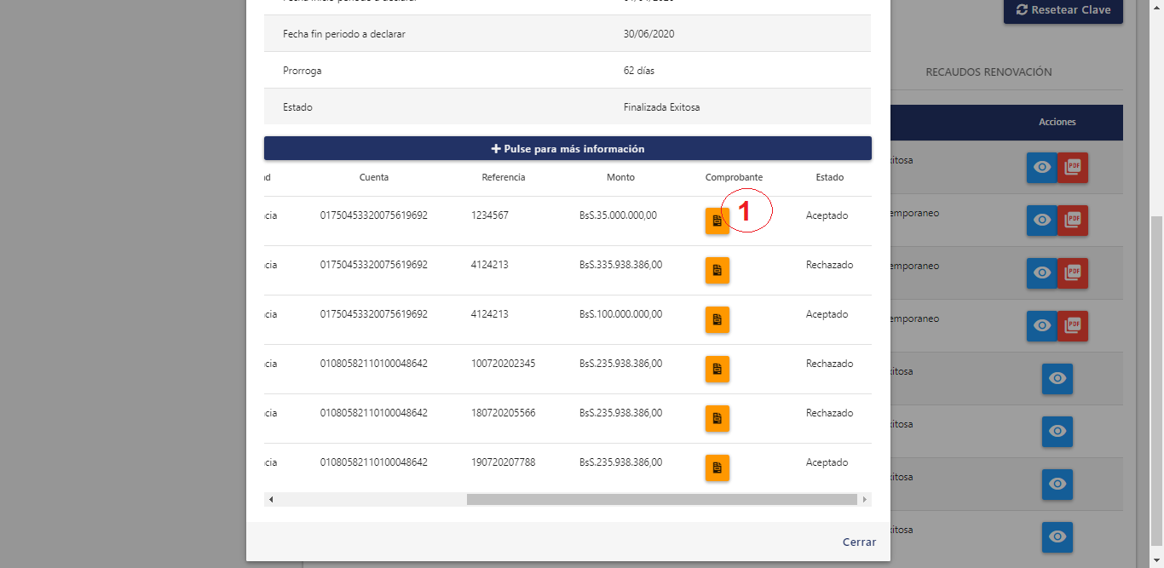Click the horizontal scrollbar thumb under the table
Screen dimensions: 1164x568
click(661, 500)
